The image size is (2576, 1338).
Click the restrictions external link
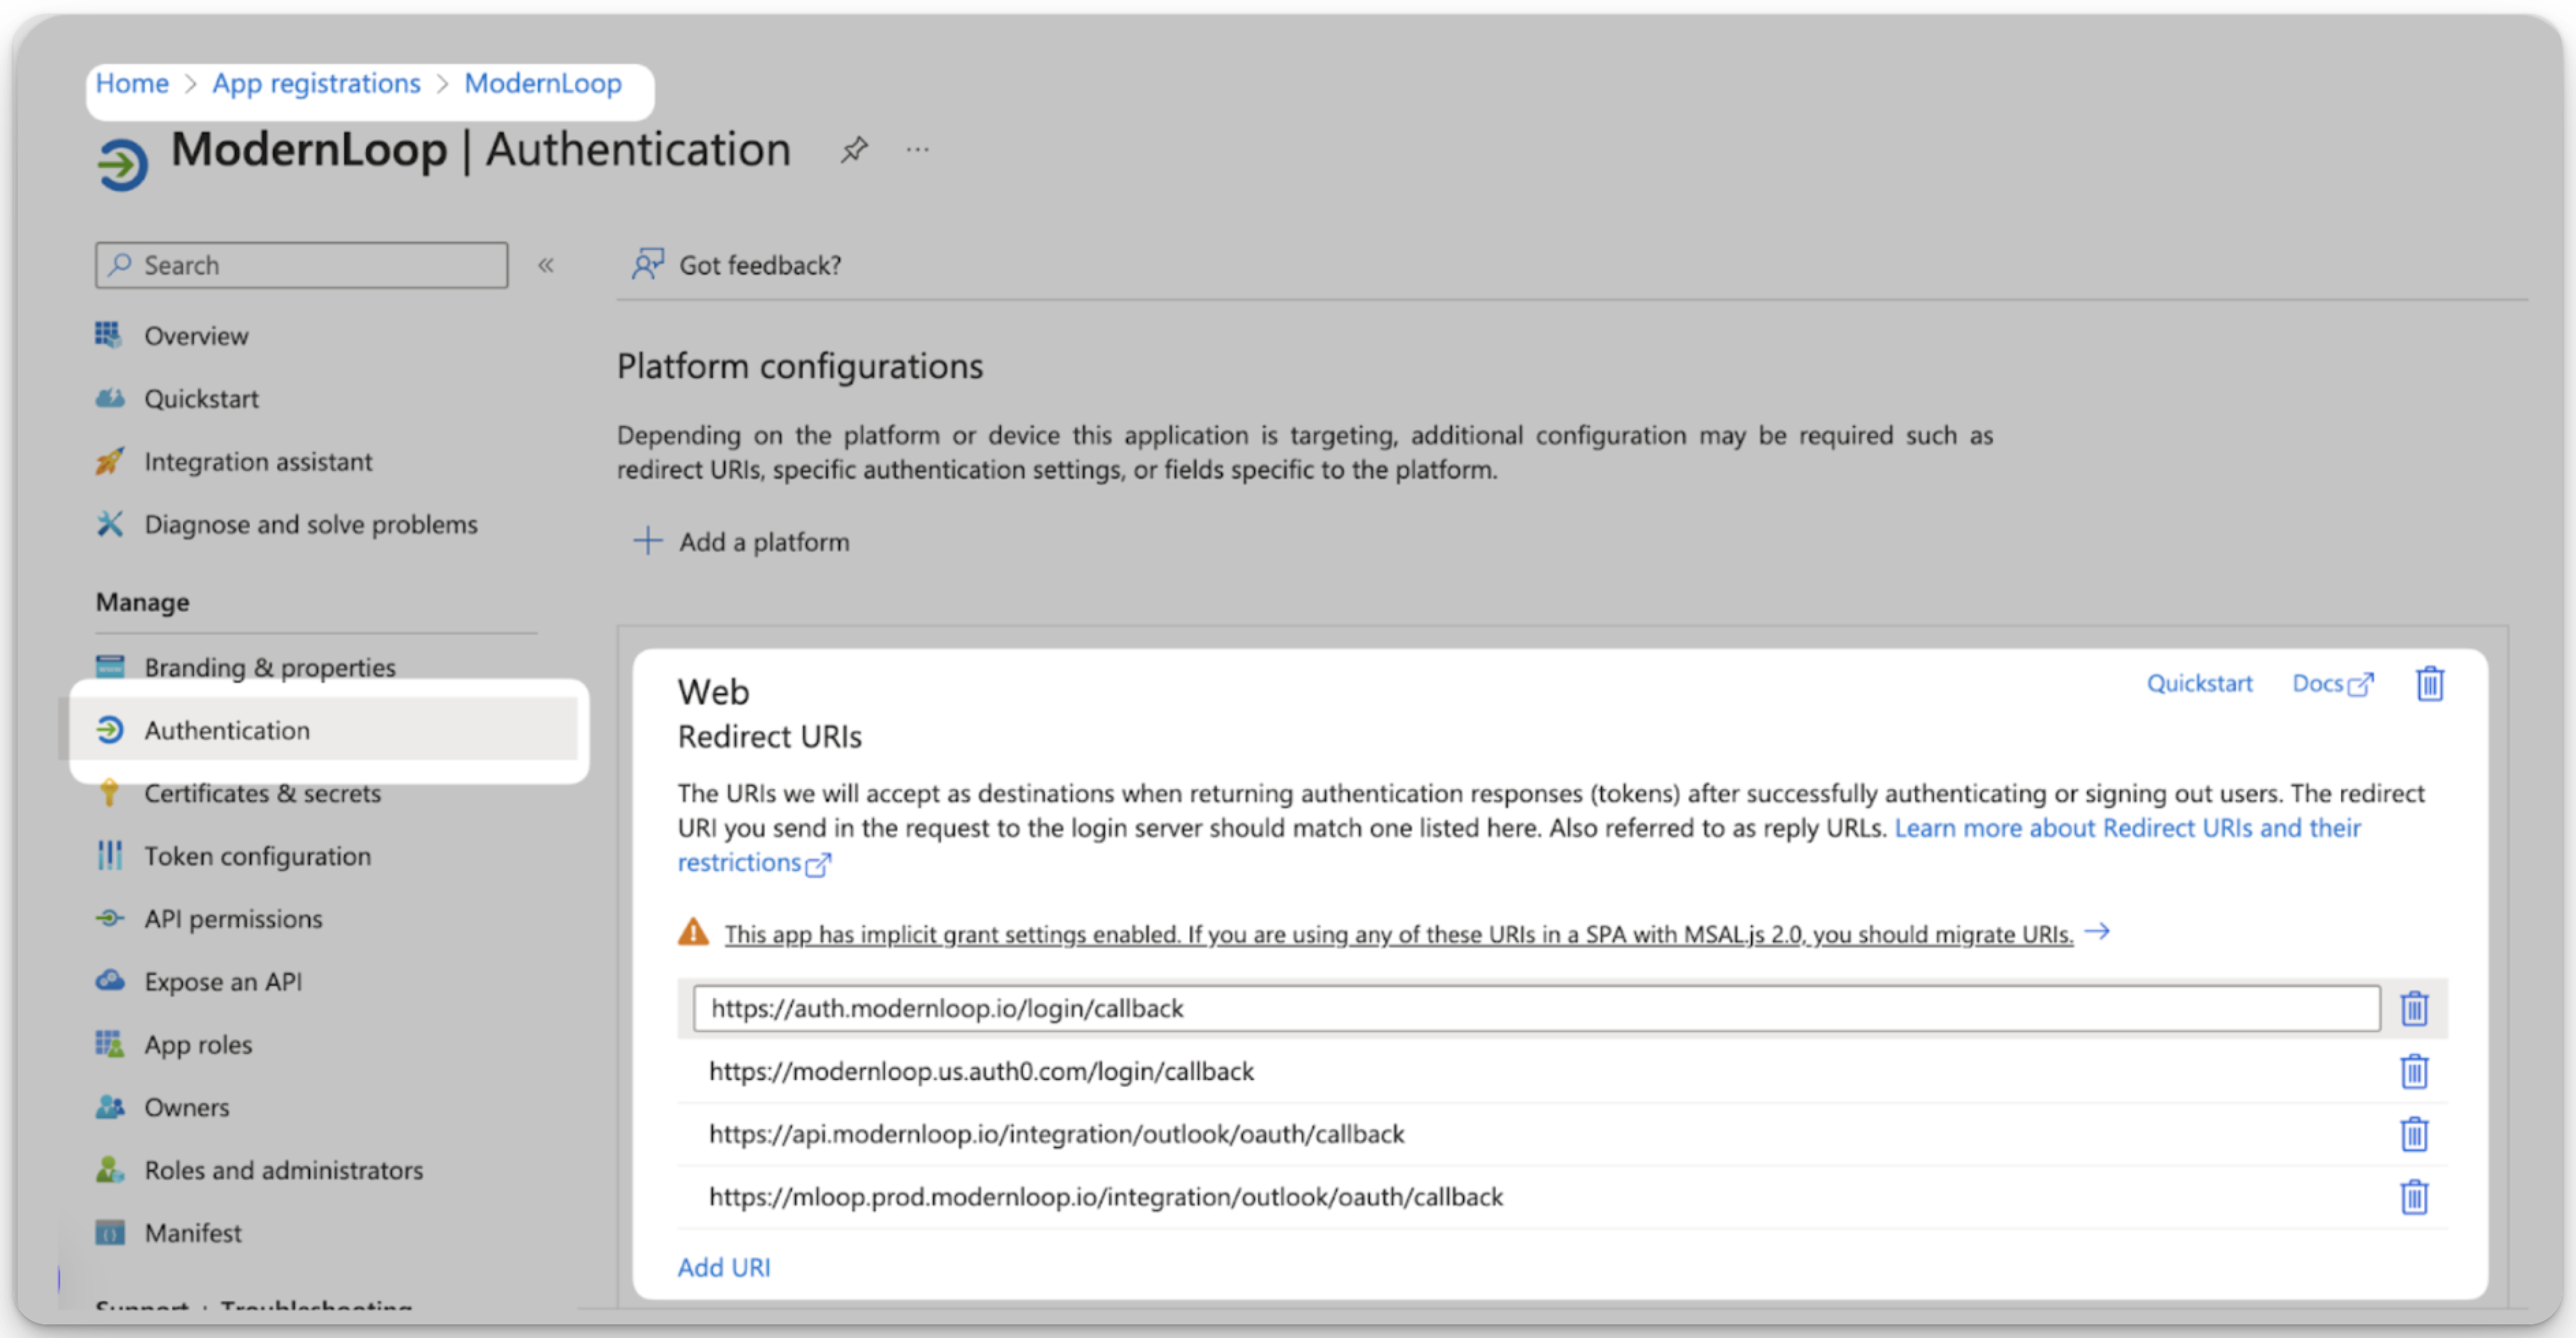[x=754, y=862]
